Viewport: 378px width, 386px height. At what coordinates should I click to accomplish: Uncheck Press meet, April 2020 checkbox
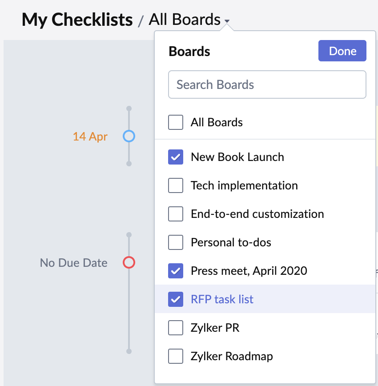tap(176, 271)
